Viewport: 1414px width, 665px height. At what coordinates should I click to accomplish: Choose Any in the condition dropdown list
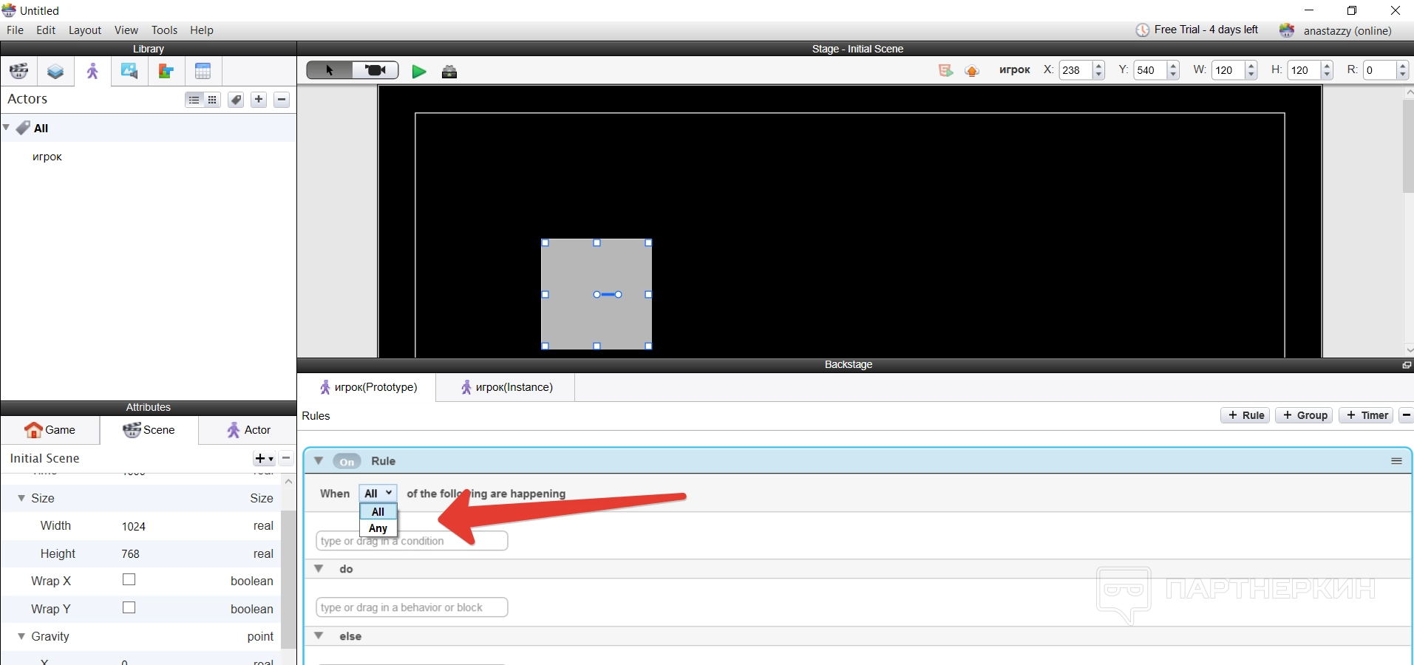click(378, 528)
